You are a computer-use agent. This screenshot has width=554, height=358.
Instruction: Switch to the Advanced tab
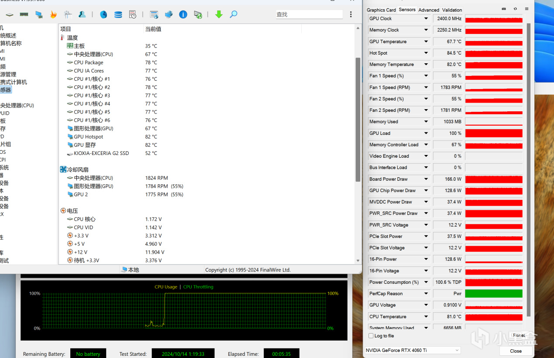coord(429,10)
